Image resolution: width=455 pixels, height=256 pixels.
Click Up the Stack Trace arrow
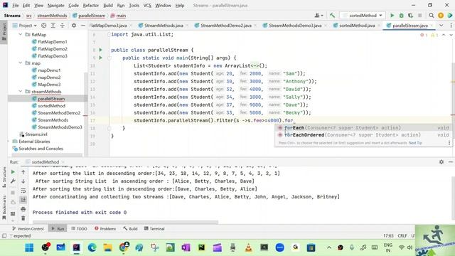[x=23, y=172]
